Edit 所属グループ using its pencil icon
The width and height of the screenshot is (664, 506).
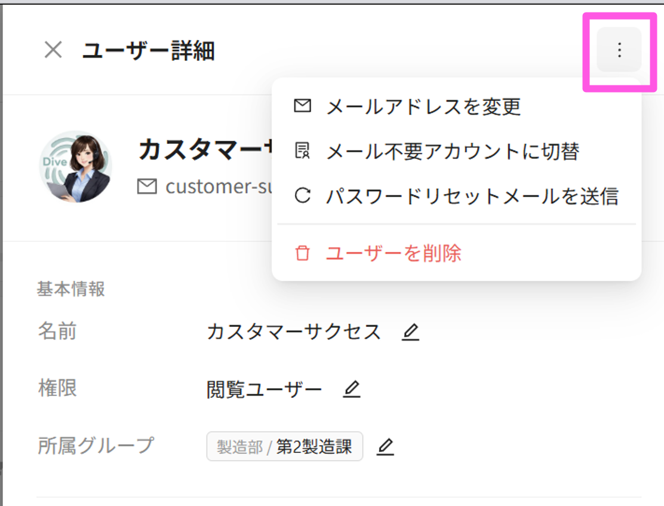385,447
